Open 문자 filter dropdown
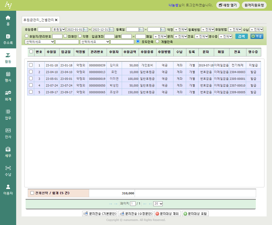This screenshot has width=272, height=225. (181, 36)
